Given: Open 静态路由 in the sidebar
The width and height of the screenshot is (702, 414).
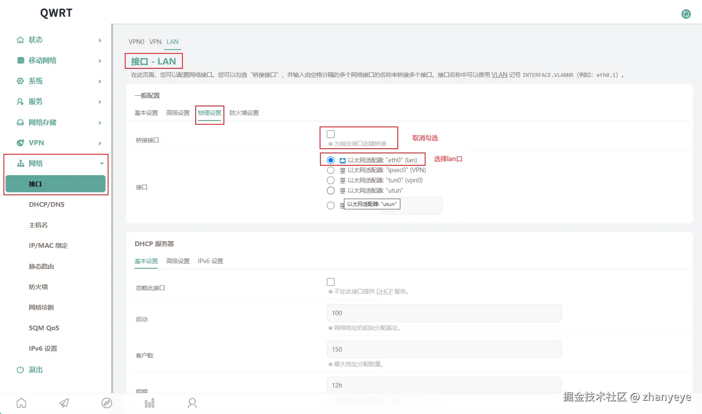Looking at the screenshot, I should (x=41, y=266).
